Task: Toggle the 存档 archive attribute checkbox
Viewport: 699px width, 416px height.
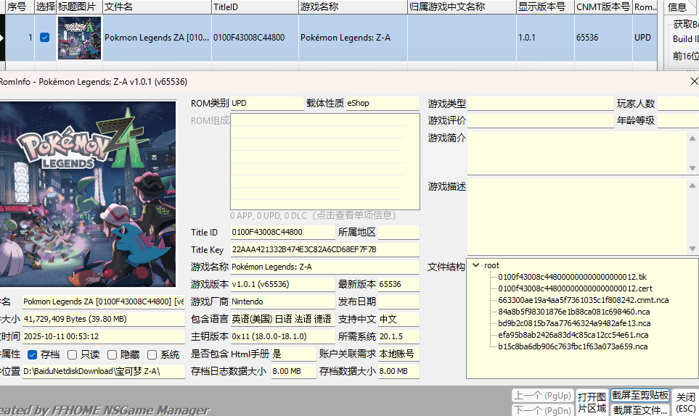Action: pos(33,354)
